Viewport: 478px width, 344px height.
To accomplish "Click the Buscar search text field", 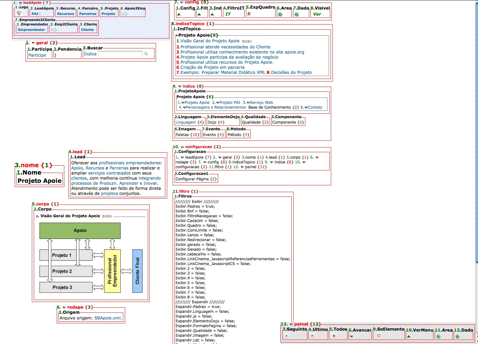I will (x=120, y=54).
